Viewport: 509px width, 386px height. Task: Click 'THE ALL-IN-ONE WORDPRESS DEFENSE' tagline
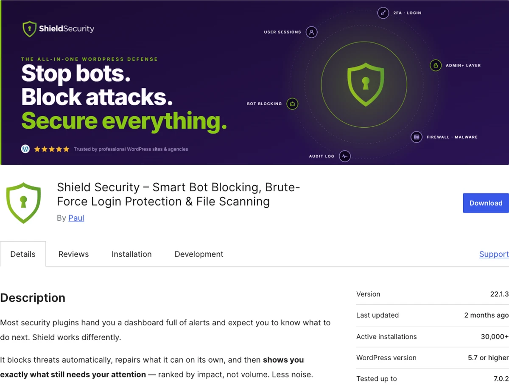click(89, 59)
